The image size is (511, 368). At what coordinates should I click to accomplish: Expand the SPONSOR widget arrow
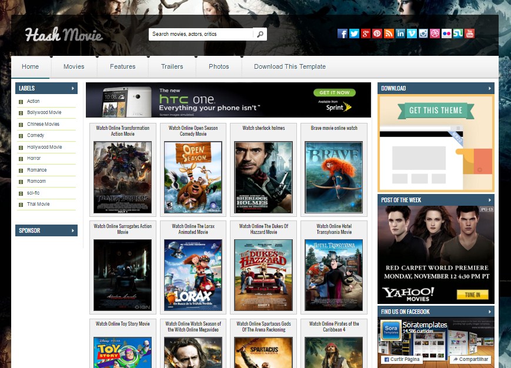click(73, 230)
